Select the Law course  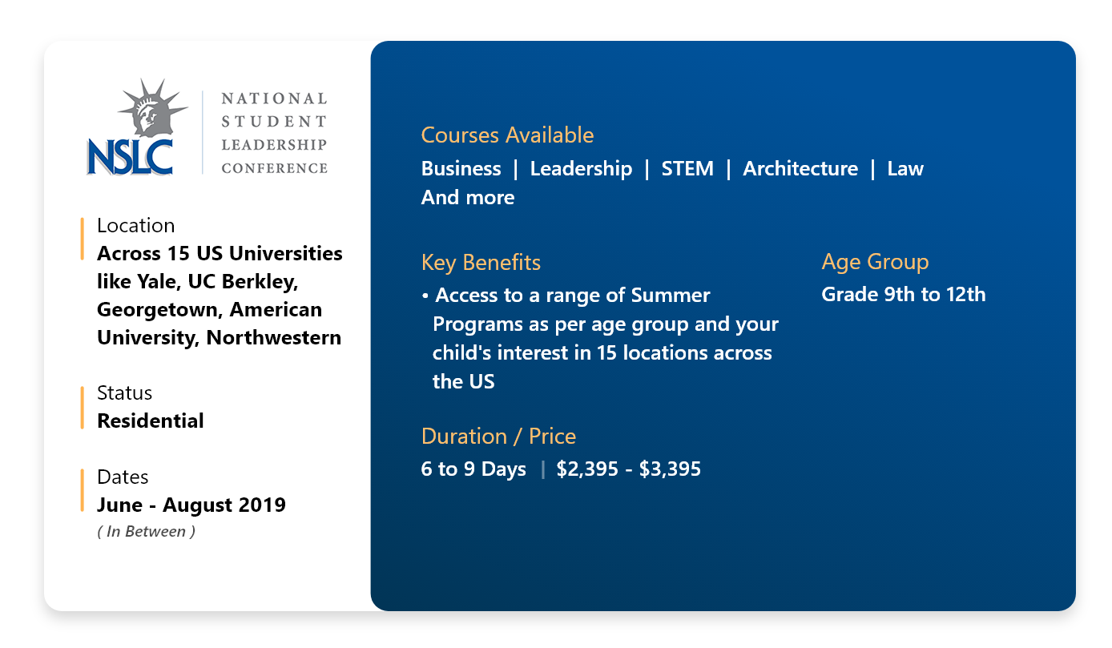point(905,169)
